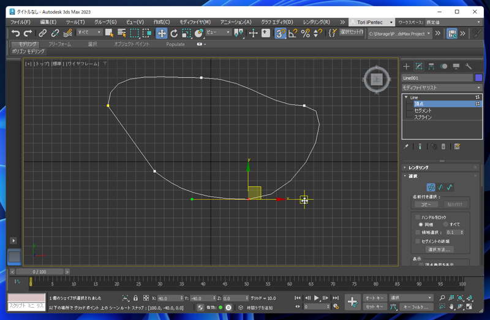Open the レンダリング(R) menu
This screenshot has width=490, height=320.
316,22
